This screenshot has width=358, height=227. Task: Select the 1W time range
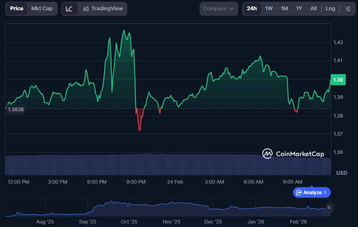pyautogui.click(x=268, y=9)
